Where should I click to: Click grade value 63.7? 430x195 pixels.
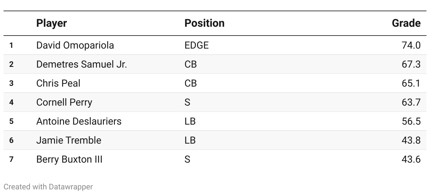click(411, 102)
